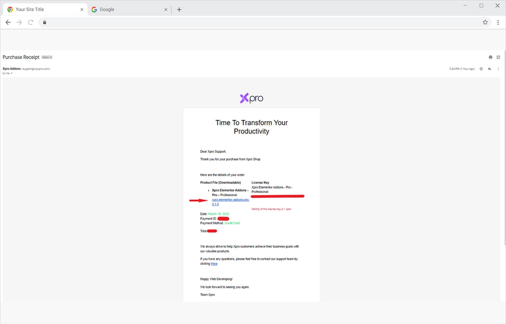
Task: Click the sender name Xpro Addons
Action: tap(12, 69)
